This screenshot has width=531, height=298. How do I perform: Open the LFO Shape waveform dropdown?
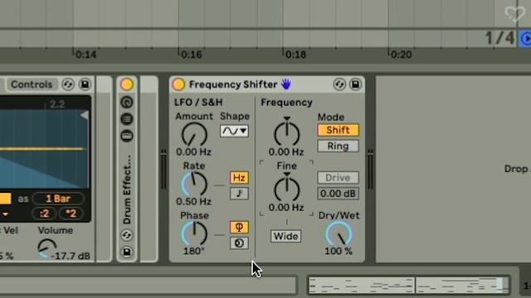pyautogui.click(x=234, y=131)
